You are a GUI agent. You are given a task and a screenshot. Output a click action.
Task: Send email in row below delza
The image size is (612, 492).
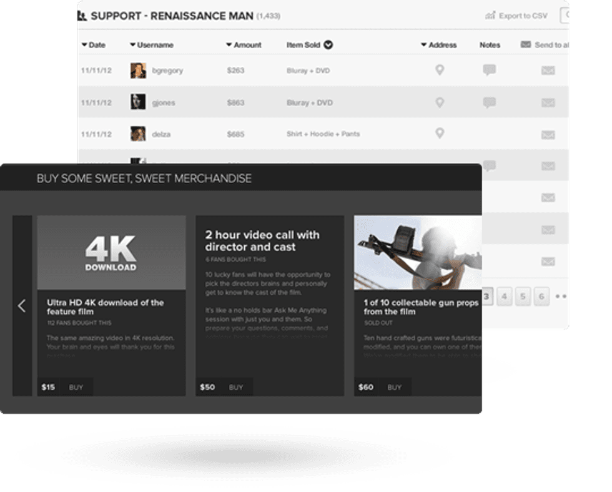(x=548, y=166)
